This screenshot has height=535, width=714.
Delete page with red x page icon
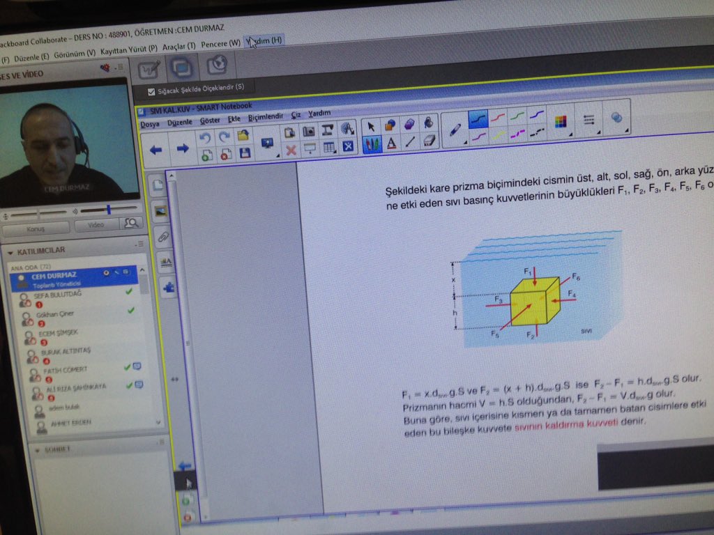coord(225,155)
